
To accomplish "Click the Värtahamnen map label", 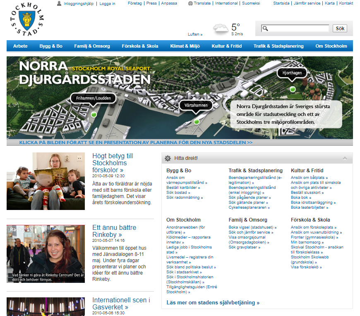I will 196,105.
